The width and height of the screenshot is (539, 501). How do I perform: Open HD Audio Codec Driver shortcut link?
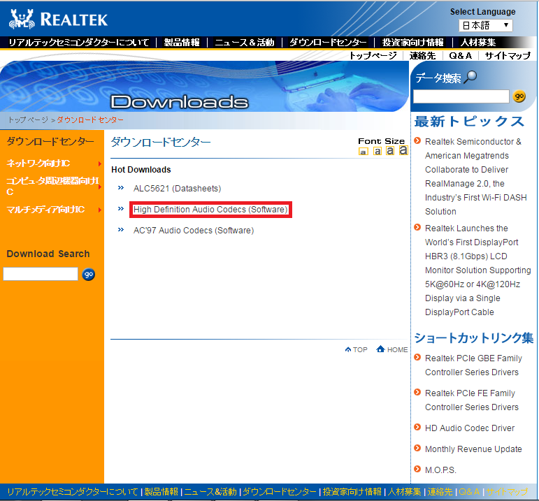(470, 428)
